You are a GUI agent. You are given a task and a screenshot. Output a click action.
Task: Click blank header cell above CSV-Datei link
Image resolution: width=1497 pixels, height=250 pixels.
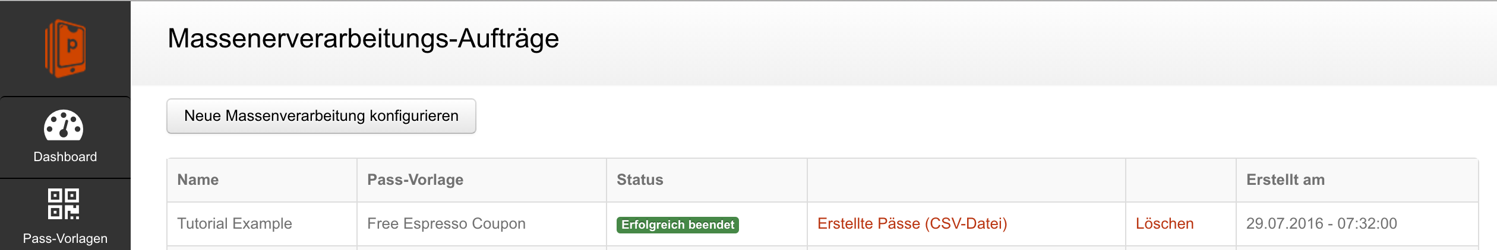pyautogui.click(x=967, y=180)
